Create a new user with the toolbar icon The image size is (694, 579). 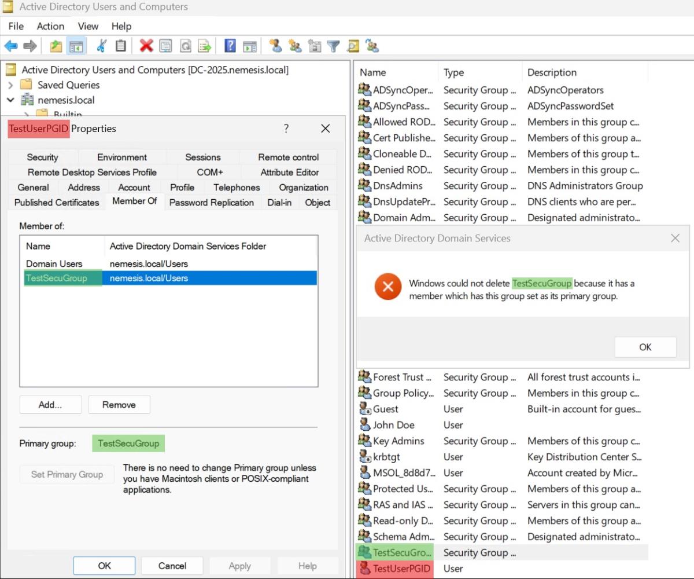pyautogui.click(x=276, y=46)
